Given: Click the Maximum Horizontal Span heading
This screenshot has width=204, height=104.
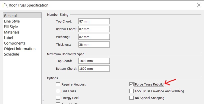Looking at the screenshot, I should point(65,54).
